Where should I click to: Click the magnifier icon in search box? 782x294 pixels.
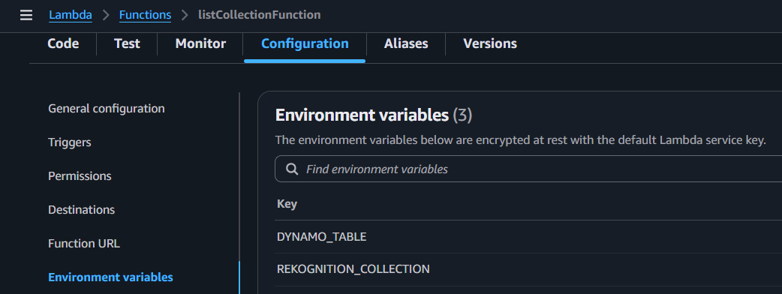pos(292,169)
